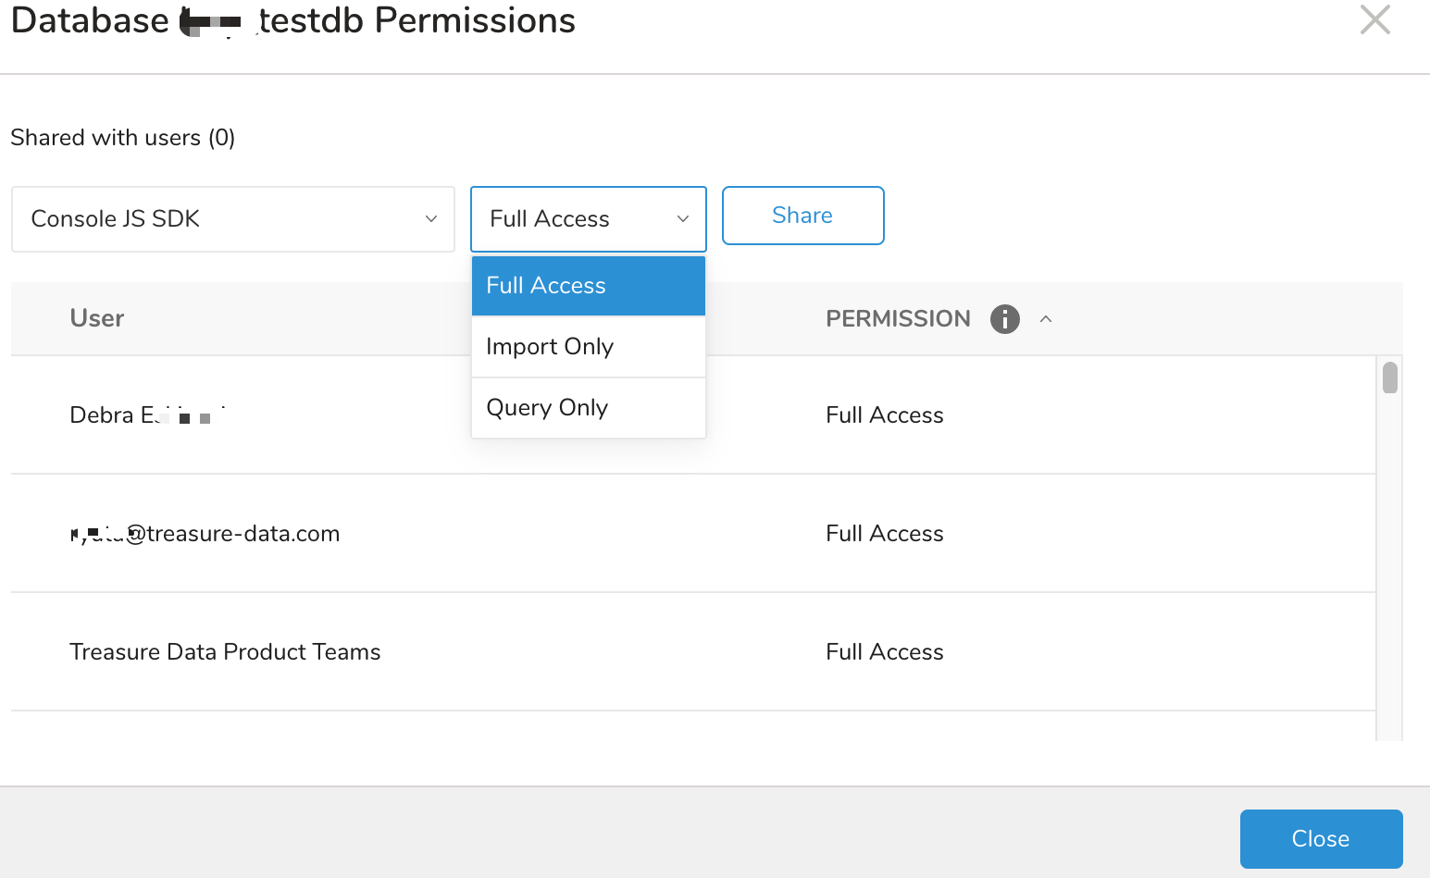Viewport: 1430px width, 878px height.
Task: Click Full Access value in Debra's row
Action: tap(884, 415)
